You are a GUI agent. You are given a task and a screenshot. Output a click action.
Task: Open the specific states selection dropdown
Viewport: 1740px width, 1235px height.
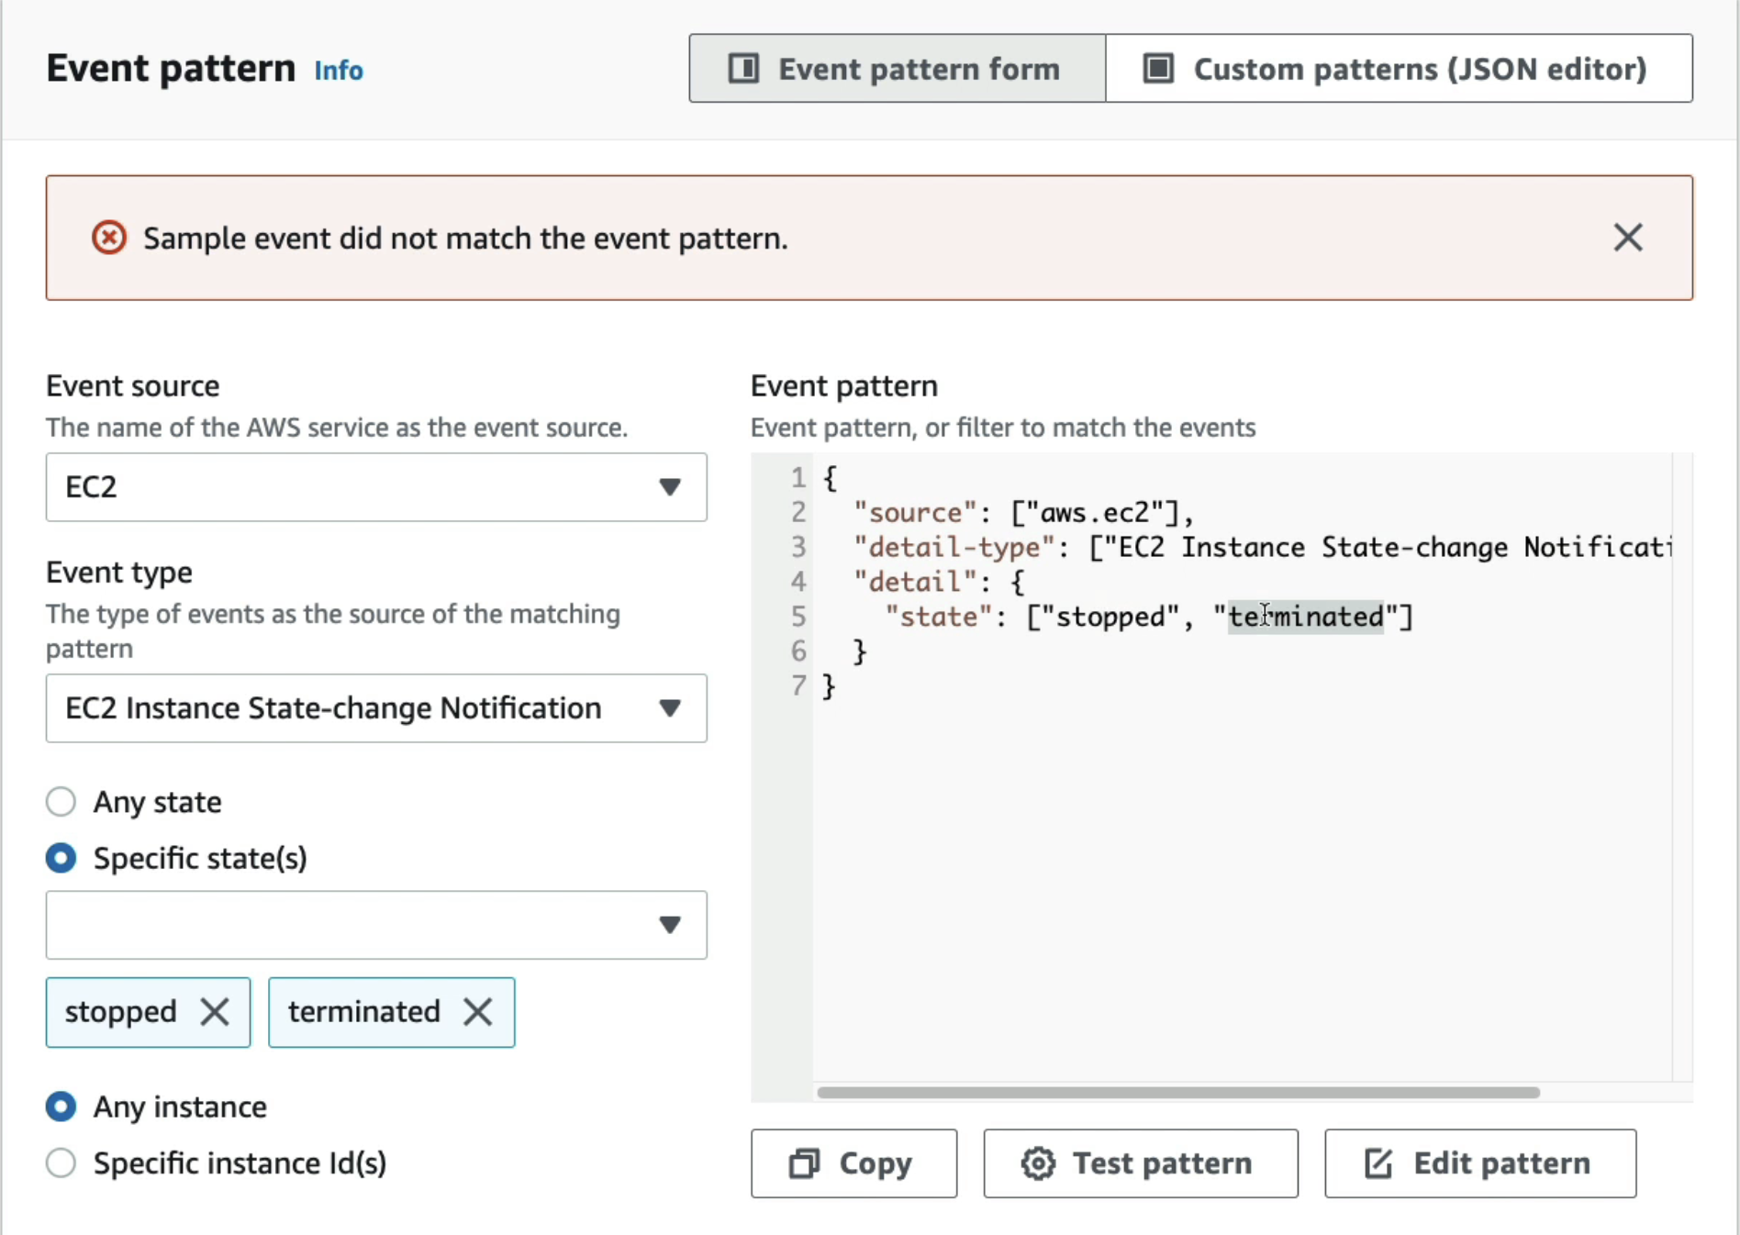pyautogui.click(x=376, y=925)
